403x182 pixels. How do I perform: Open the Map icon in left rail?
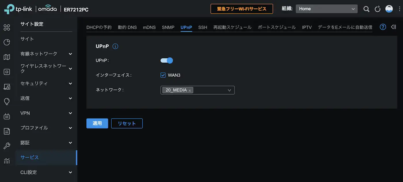tap(7, 57)
